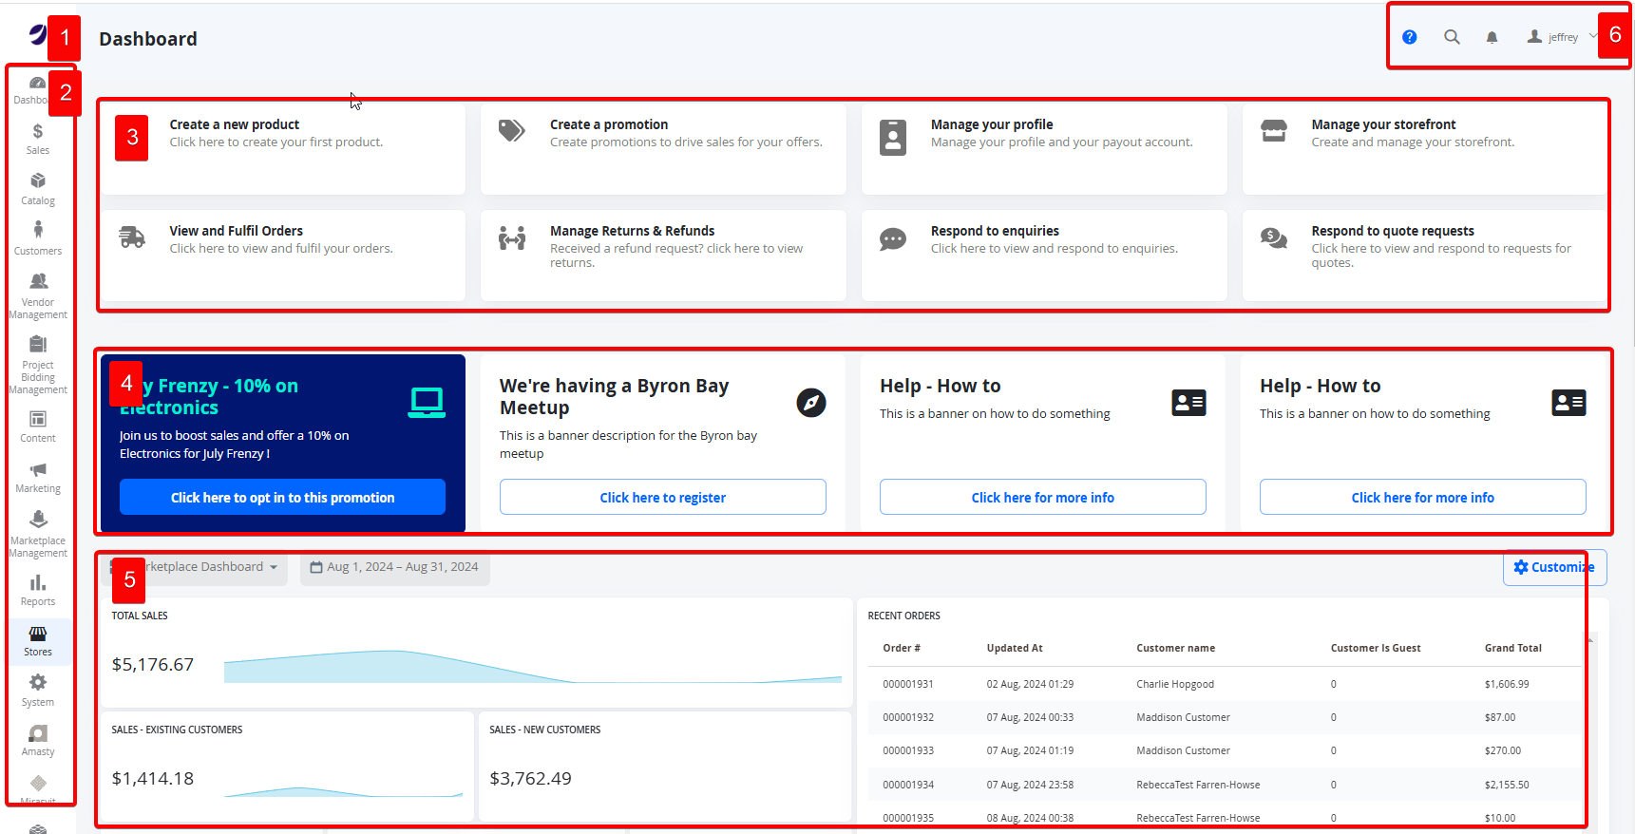
Task: Open the Marketing sidebar menu
Action: 38,477
